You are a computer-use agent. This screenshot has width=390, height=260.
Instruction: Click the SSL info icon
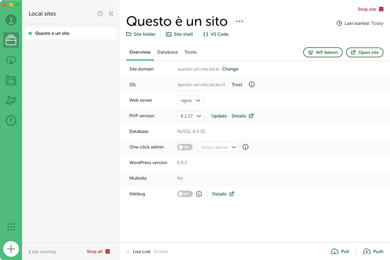pyautogui.click(x=251, y=85)
